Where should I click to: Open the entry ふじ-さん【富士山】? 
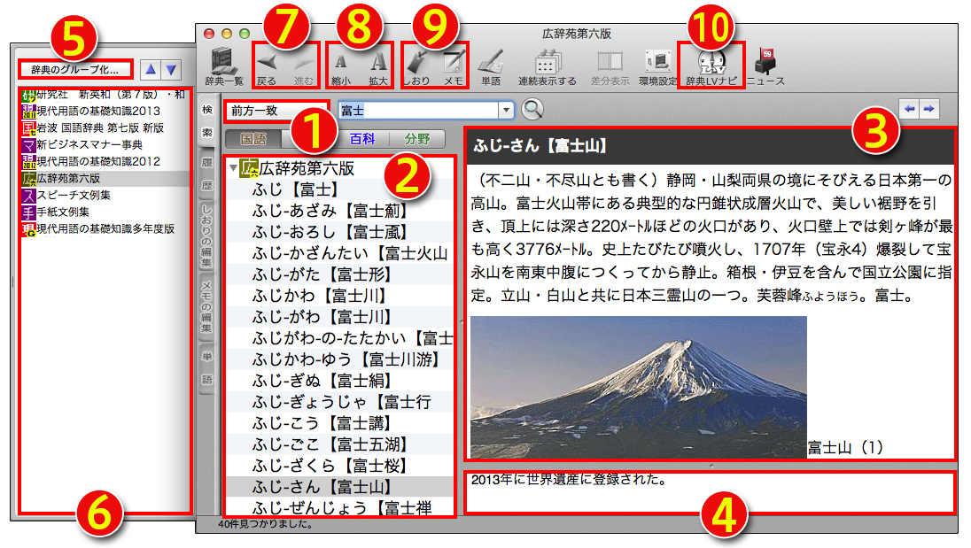(x=339, y=487)
